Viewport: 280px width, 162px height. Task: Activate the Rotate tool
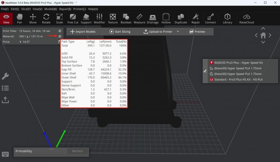click(x=46, y=19)
